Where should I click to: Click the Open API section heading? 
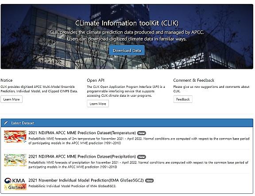pyautogui.click(x=96, y=80)
